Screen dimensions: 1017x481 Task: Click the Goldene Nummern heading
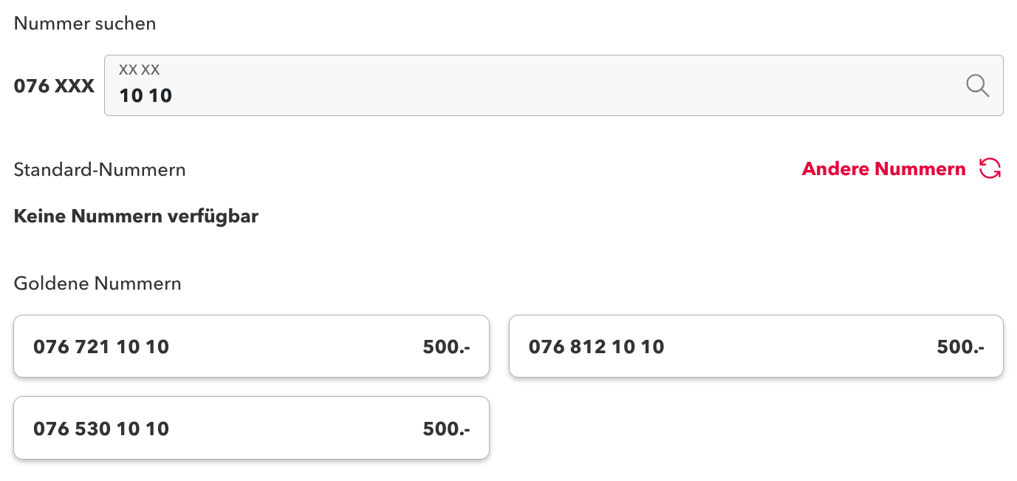pyautogui.click(x=97, y=283)
